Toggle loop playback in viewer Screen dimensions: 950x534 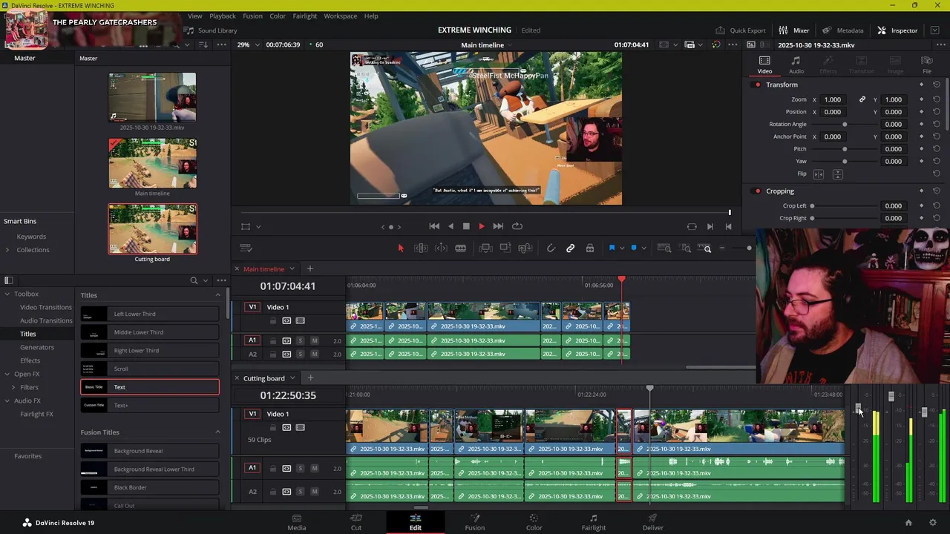(x=517, y=226)
